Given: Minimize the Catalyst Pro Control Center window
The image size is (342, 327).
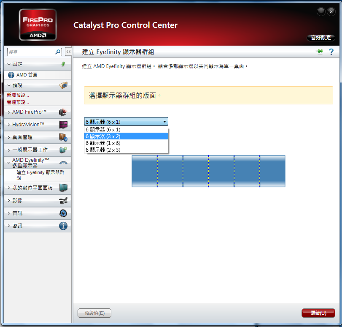Looking at the screenshot, I should (x=321, y=11).
